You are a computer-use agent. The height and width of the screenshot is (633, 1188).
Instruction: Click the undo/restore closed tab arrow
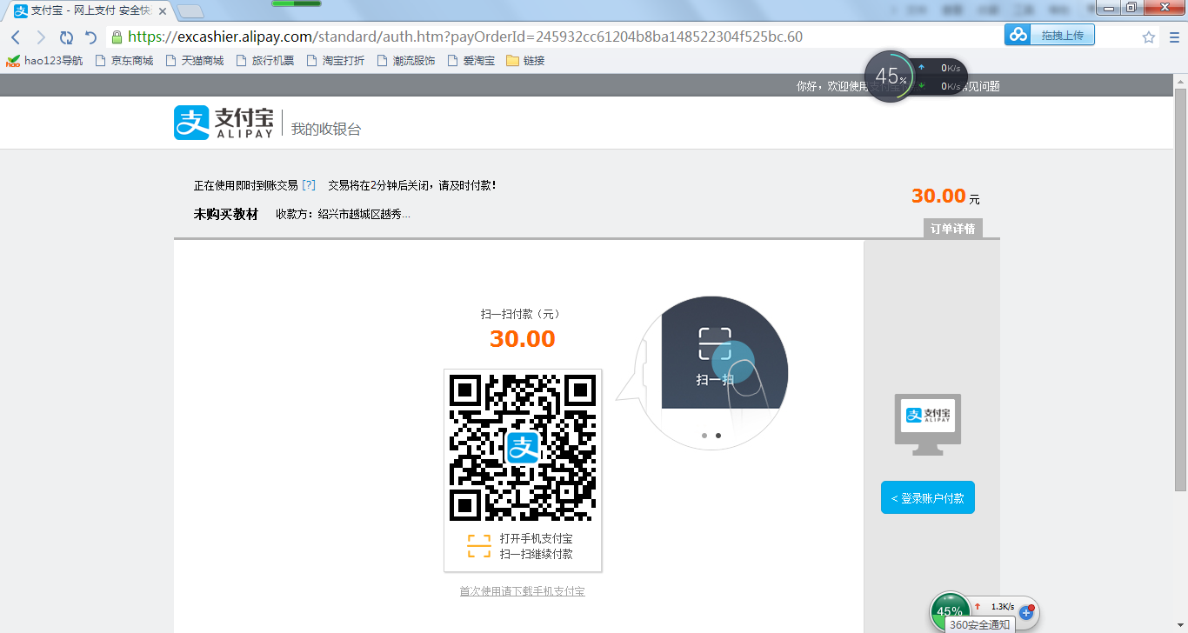pos(91,37)
